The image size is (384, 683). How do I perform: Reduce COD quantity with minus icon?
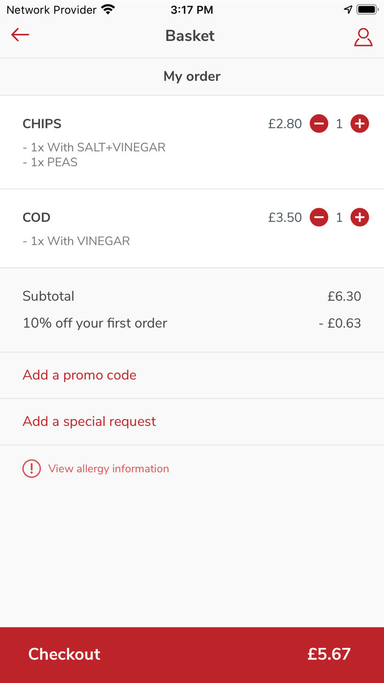pos(319,218)
